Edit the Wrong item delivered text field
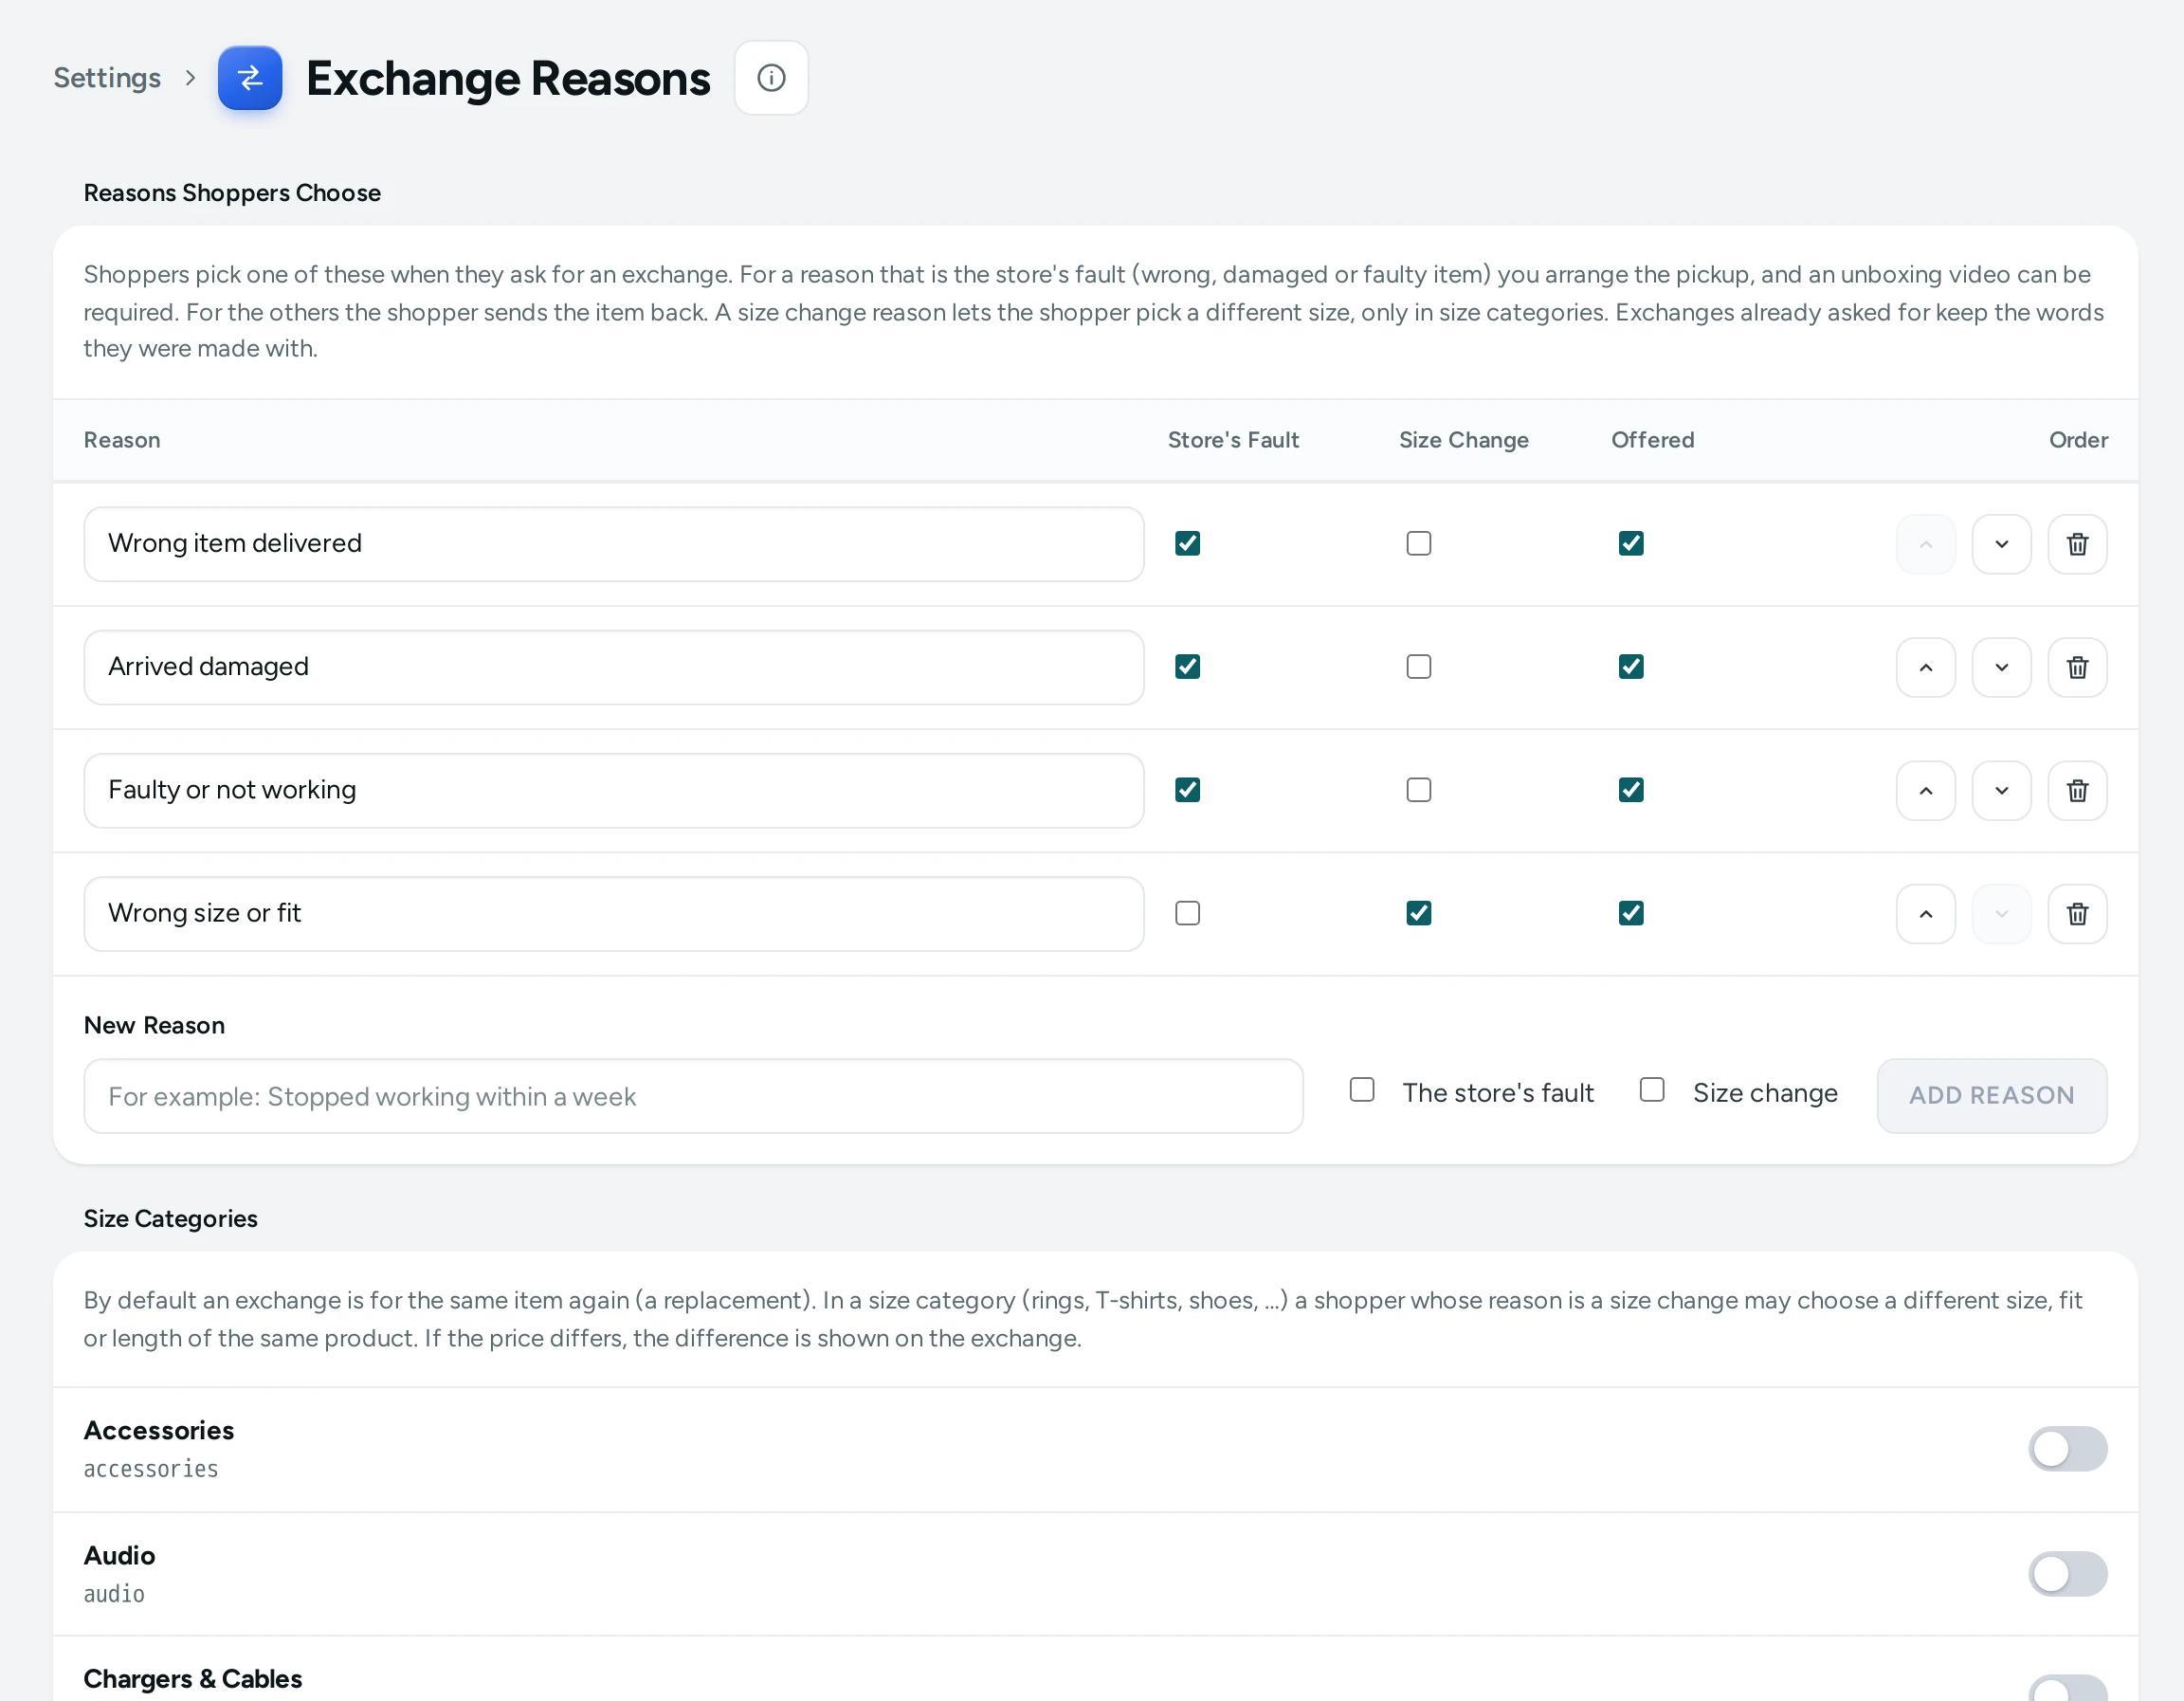The width and height of the screenshot is (2184, 1701). (613, 544)
